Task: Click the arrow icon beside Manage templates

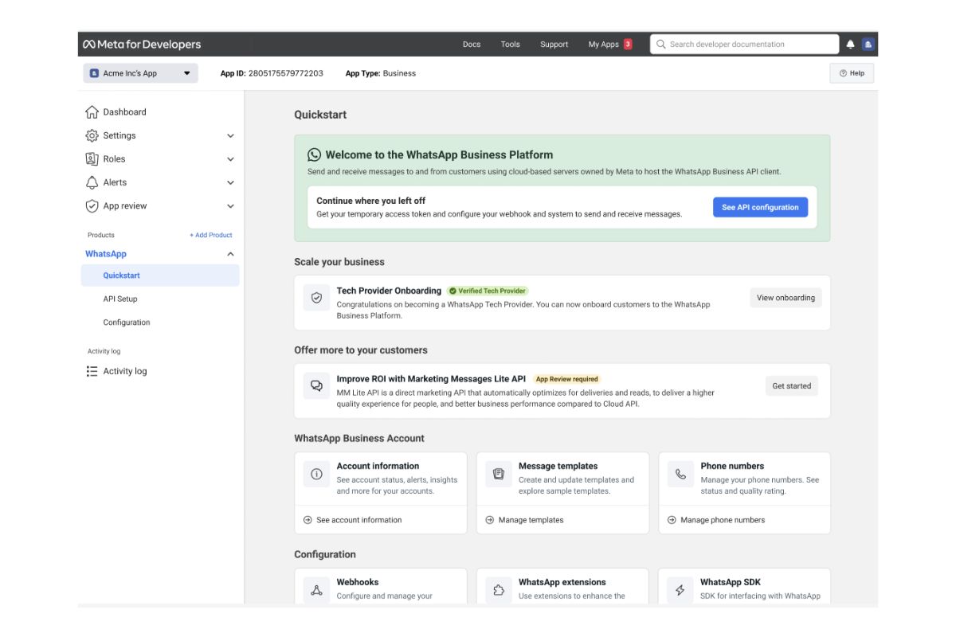Action: point(490,520)
